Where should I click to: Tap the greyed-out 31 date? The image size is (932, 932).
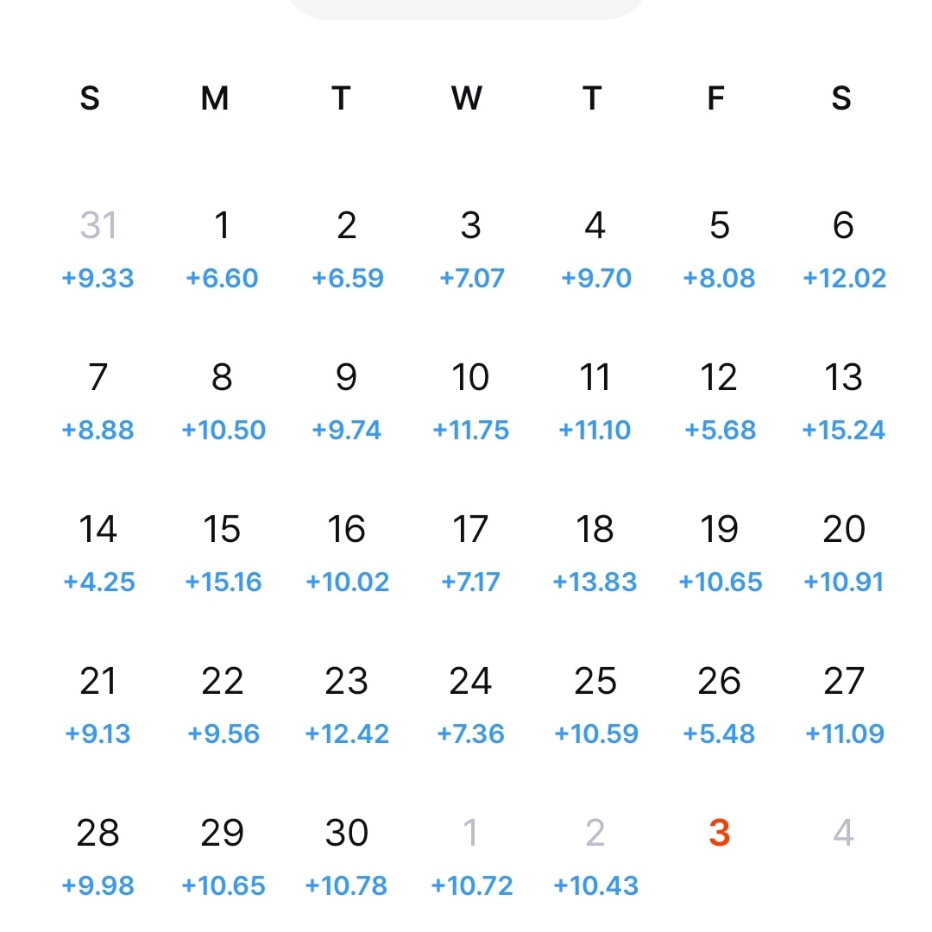click(x=98, y=226)
